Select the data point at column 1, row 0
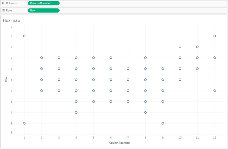Image resolution: width=228 pixels, height=149 pixels. coord(24,36)
